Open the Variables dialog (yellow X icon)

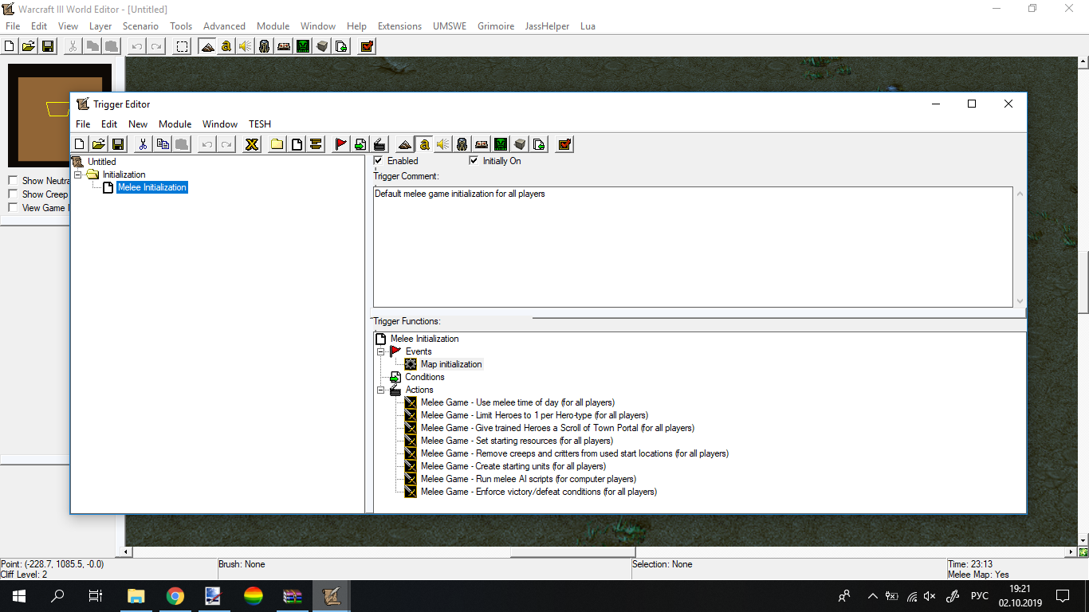click(252, 144)
